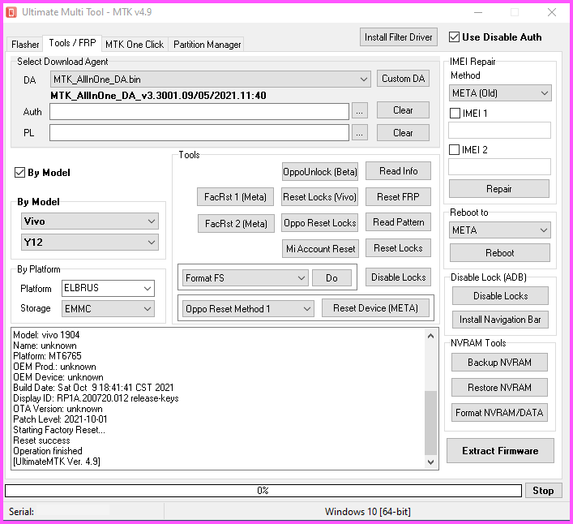
Task: Expand the Format FS dropdown
Action: coord(246,278)
